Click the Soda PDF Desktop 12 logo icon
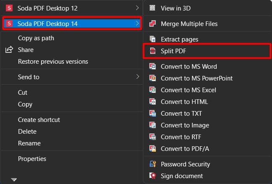The height and width of the screenshot is (184, 272). (9, 8)
